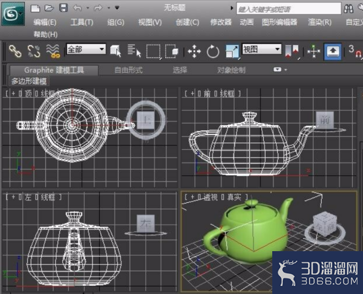Switch to the 自由形式 tab
The height and width of the screenshot is (294, 363).
pos(128,70)
